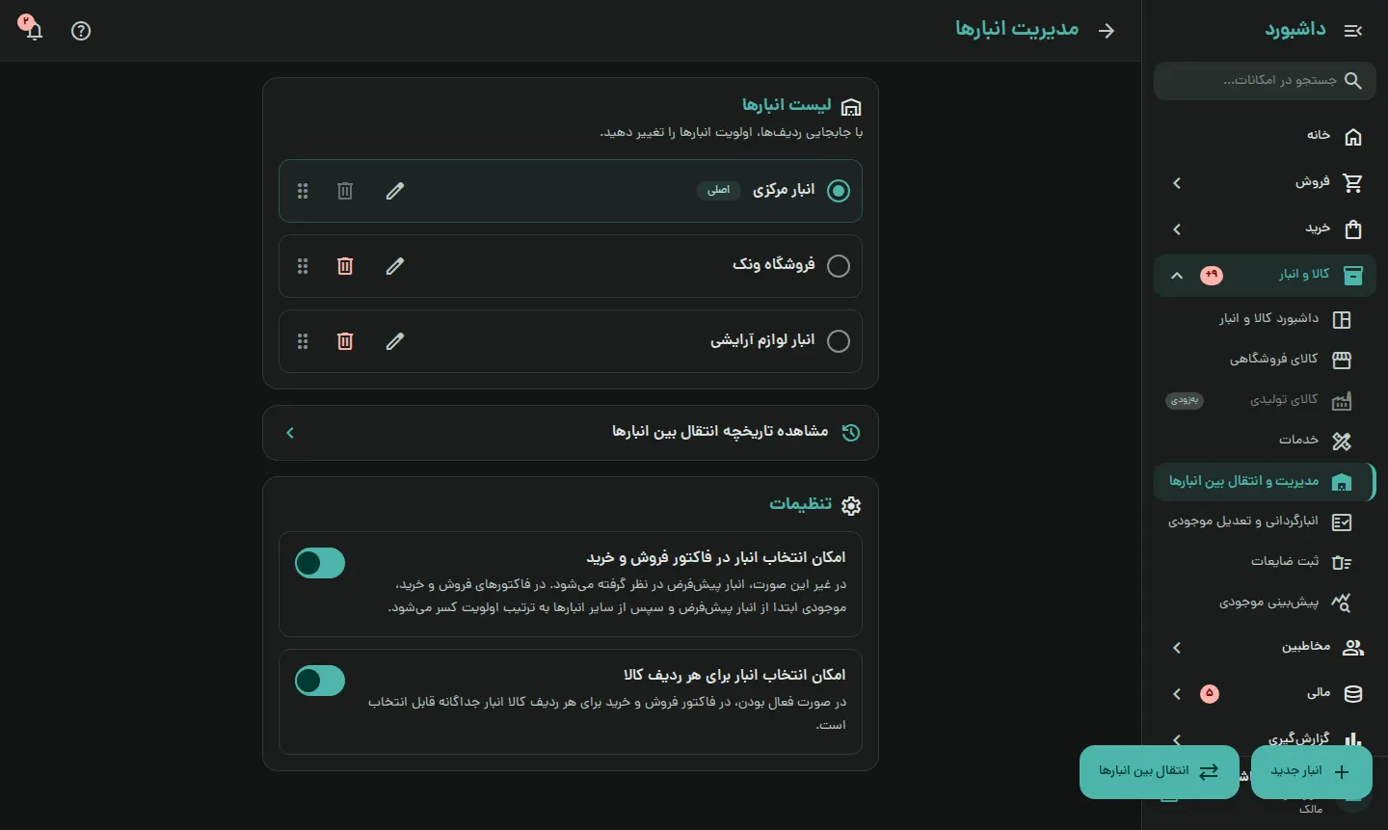The image size is (1388, 830).
Task: Toggle امکان انتخاب انبار برای هر ردیف کالا
Action: 320,681
